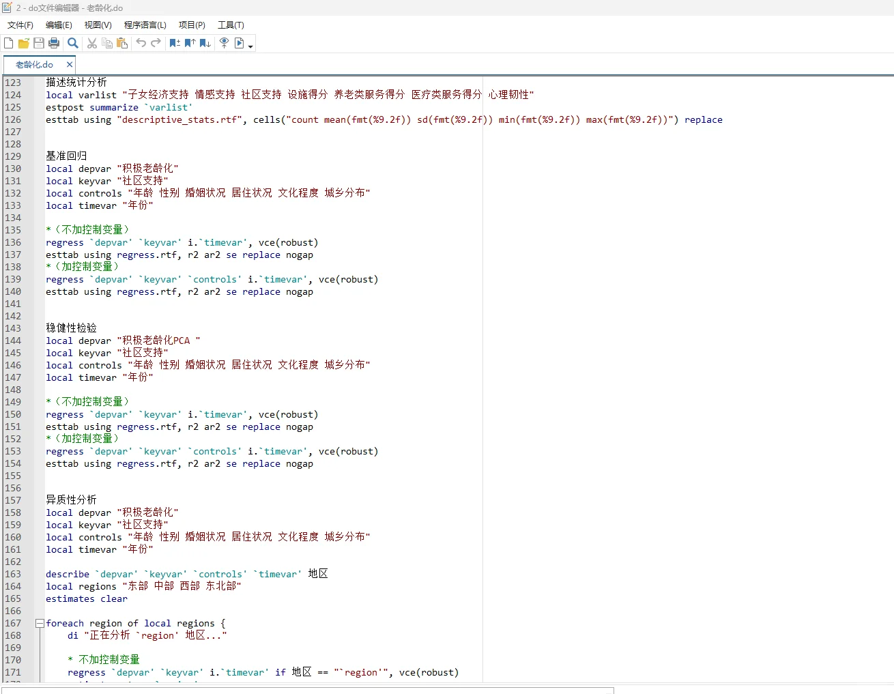Open the 工具(T) menu
This screenshot has width=894, height=694.
pos(231,25)
